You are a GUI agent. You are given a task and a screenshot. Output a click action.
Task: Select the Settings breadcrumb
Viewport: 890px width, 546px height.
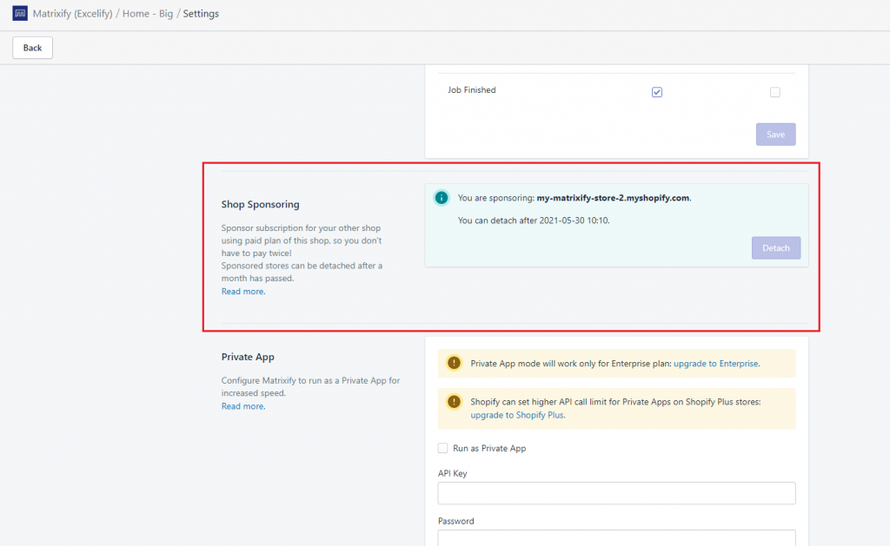click(201, 14)
